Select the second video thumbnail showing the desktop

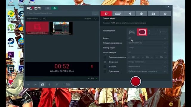pos(61,28)
